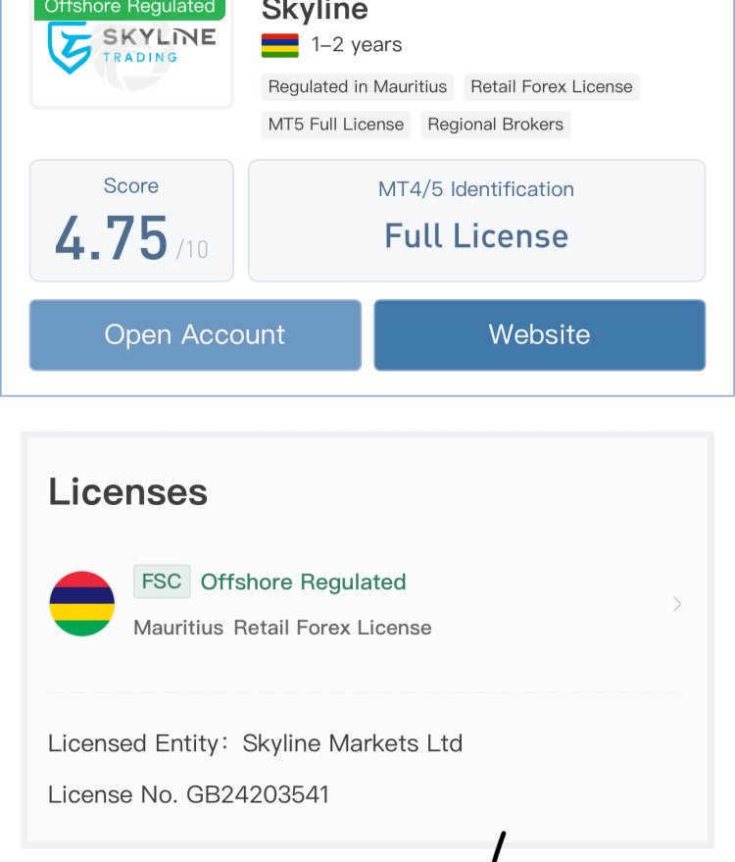Screen dimensions: 735x862
Task: Open the 4.75 Score card
Action: click(131, 221)
